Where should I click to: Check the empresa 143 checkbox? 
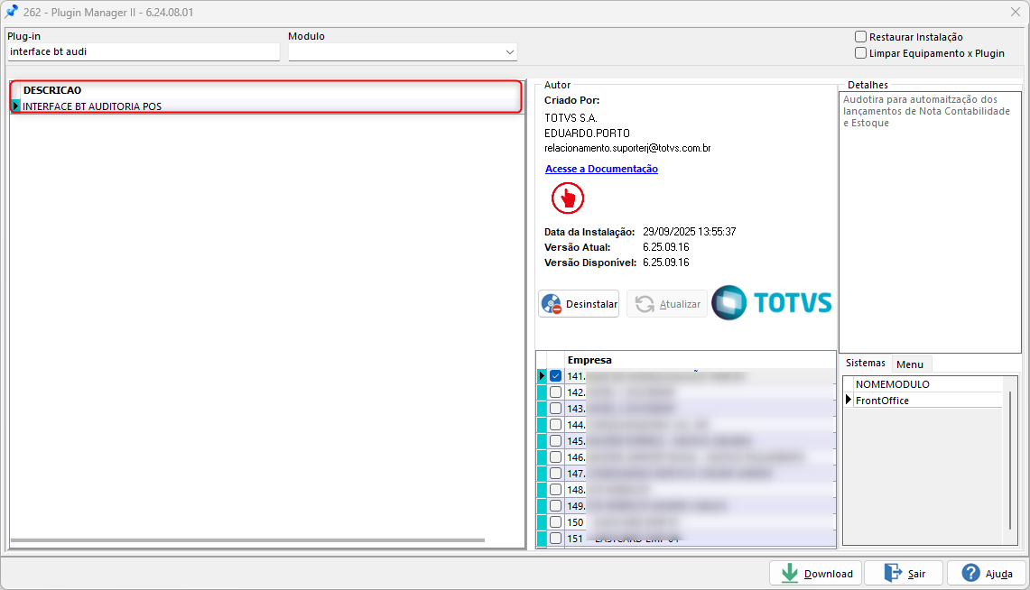tap(556, 408)
